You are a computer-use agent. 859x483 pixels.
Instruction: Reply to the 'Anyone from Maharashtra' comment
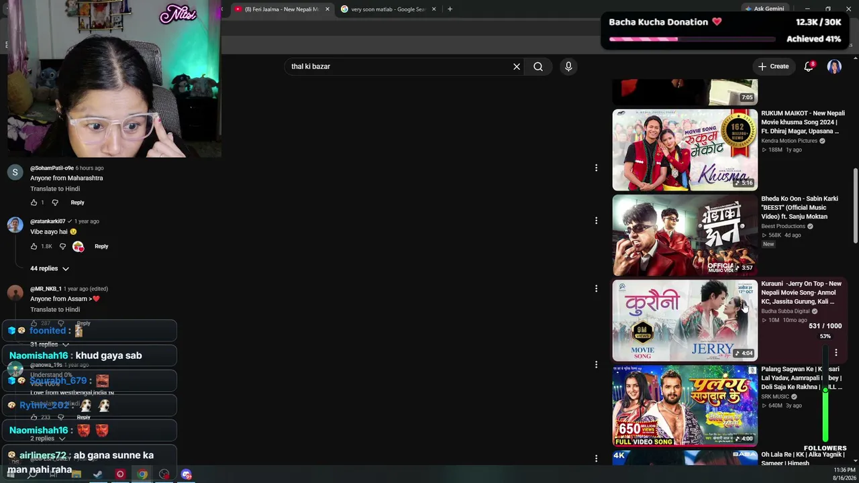point(77,203)
